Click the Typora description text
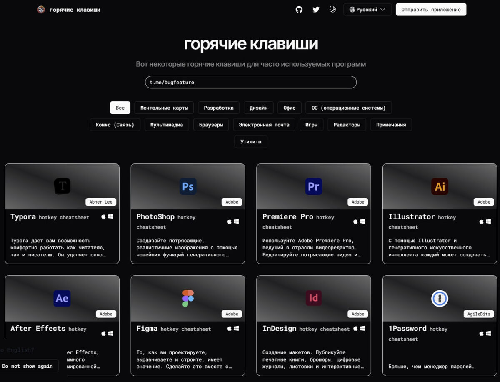Viewport: 500px width, 382px height. pos(58,248)
